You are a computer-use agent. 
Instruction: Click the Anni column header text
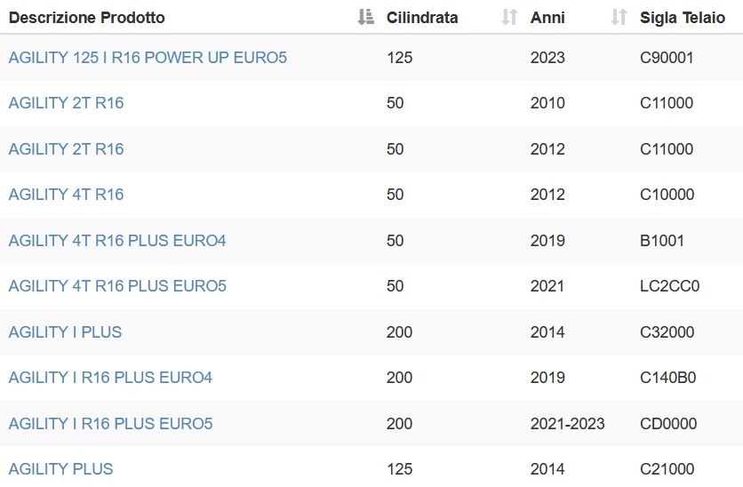547,18
